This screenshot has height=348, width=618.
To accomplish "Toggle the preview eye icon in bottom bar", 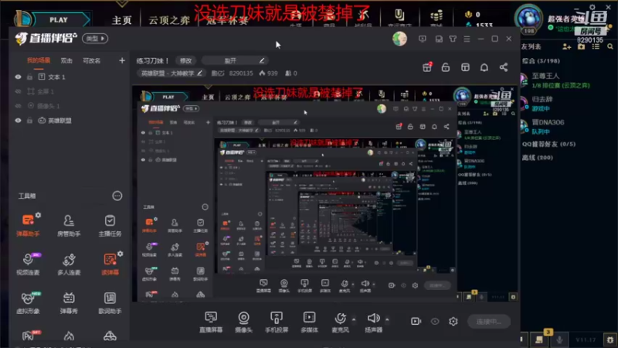I will [435, 321].
